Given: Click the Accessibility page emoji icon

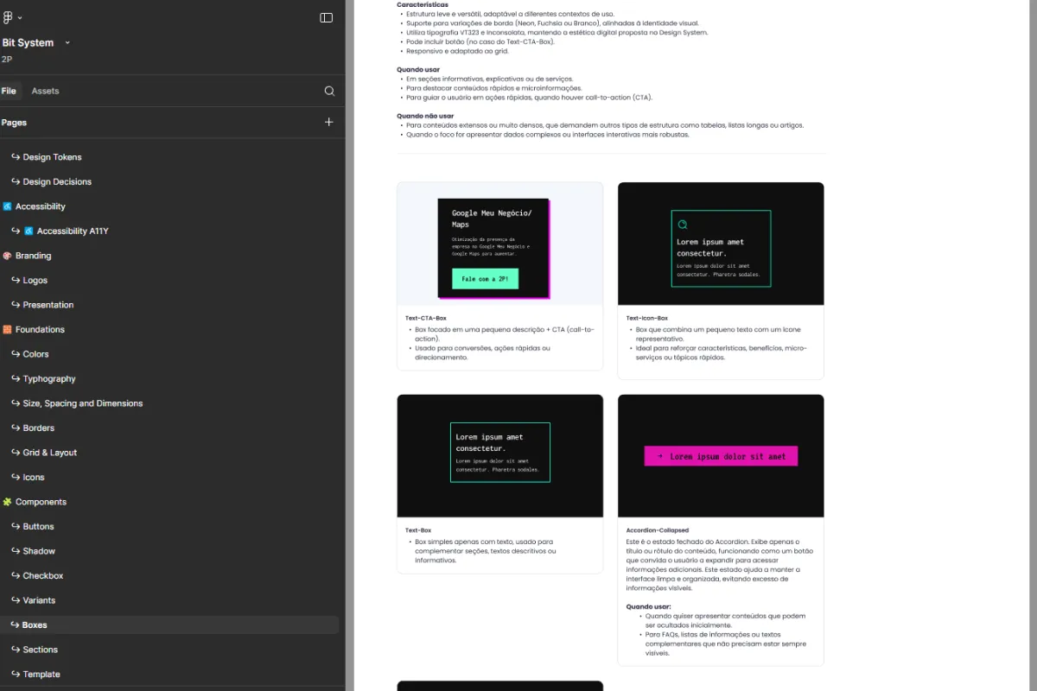Looking at the screenshot, I should point(7,206).
